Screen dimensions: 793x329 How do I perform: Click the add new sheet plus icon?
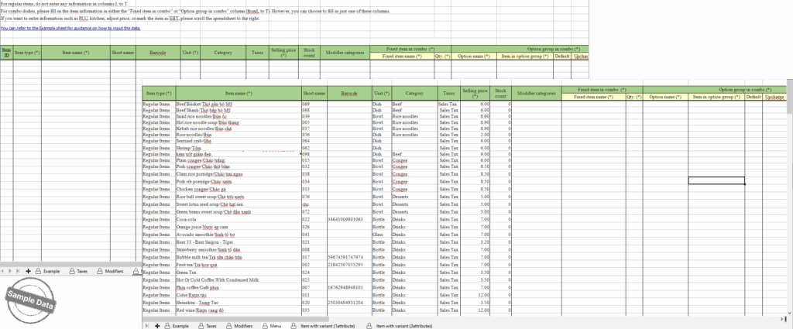[x=158, y=327]
